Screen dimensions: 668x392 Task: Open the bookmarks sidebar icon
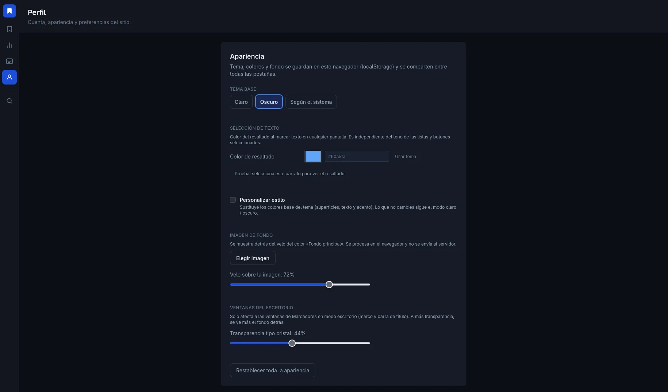point(9,29)
